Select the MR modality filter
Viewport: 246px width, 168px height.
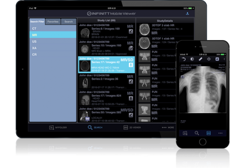pos(53,35)
